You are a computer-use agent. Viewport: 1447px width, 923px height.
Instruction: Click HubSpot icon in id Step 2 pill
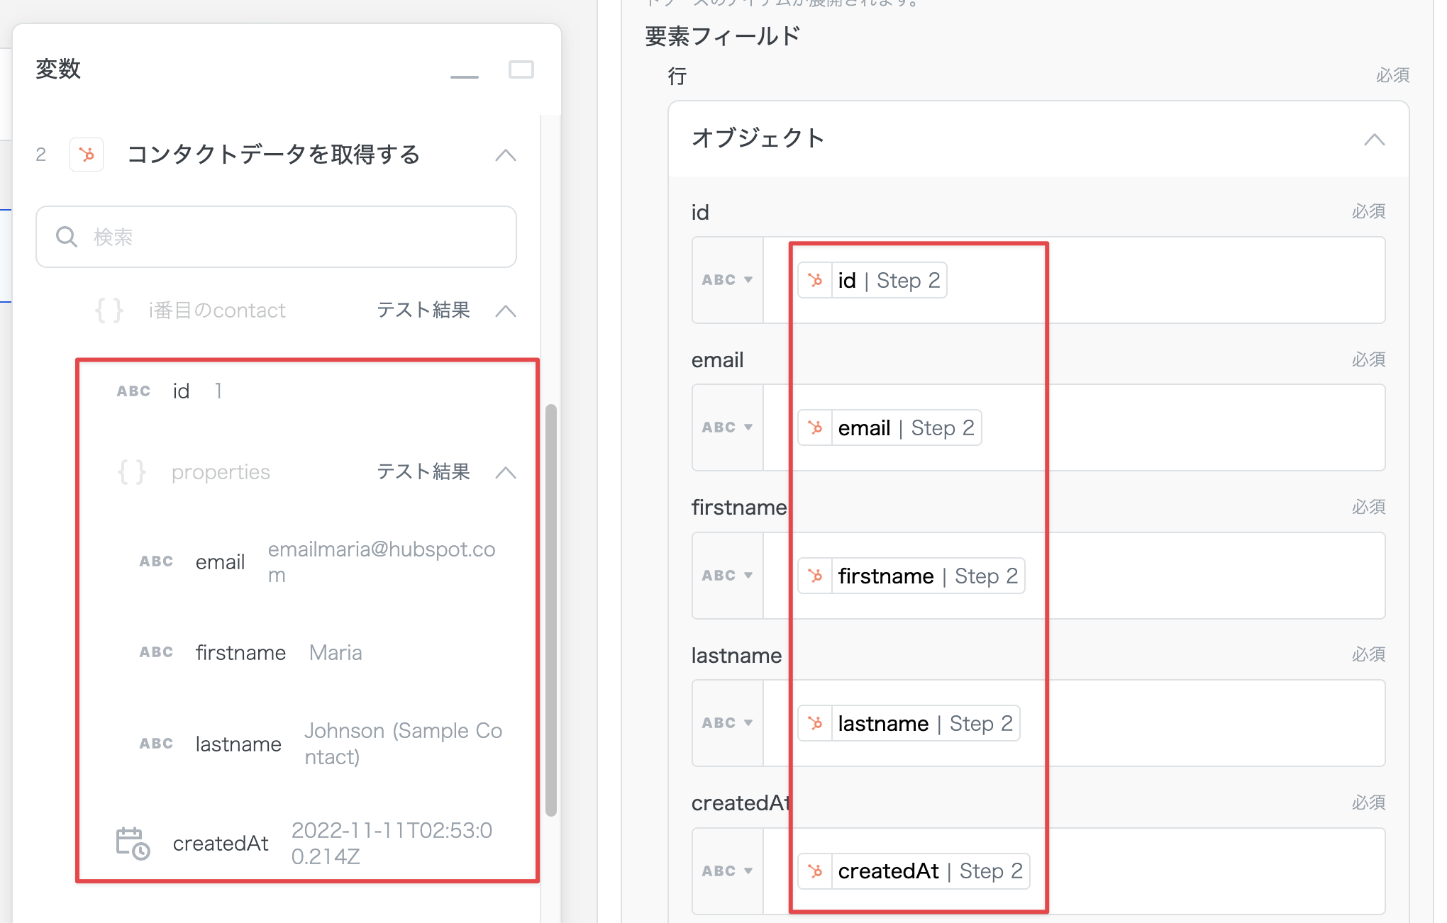815,280
